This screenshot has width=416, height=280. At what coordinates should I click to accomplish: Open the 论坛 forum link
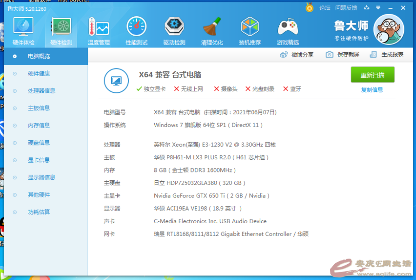pos(324,7)
